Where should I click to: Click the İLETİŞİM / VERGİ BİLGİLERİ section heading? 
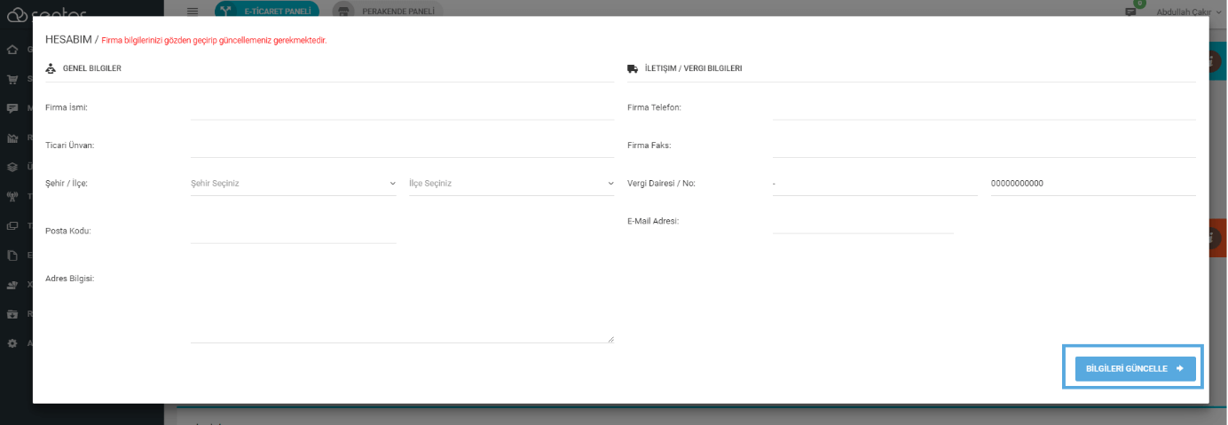(693, 68)
